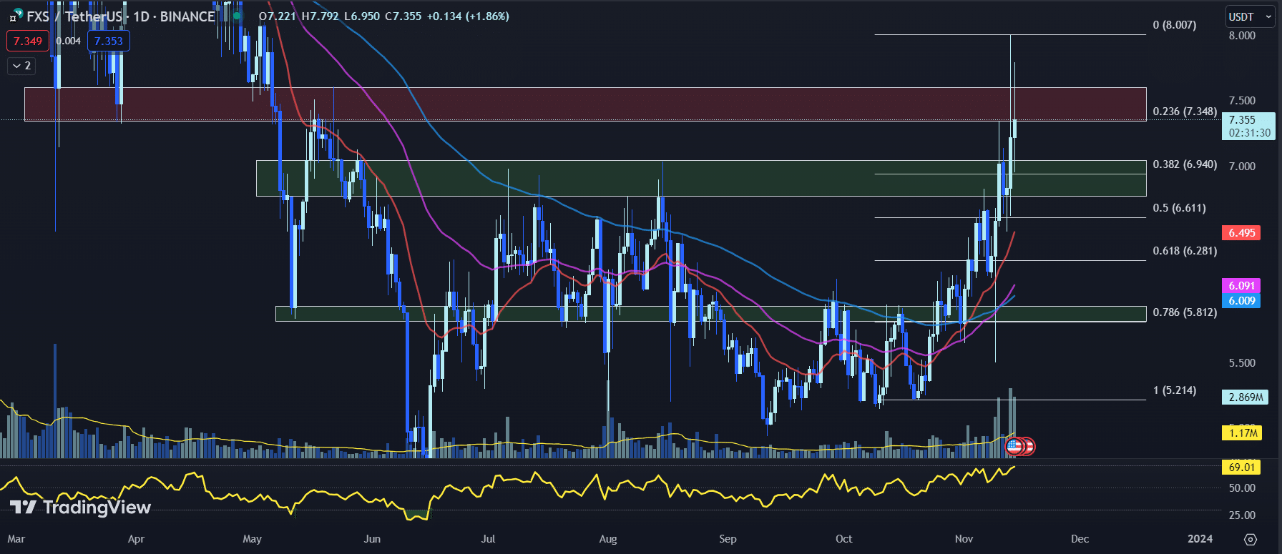Click the red moving average label 6.495
The width and height of the screenshot is (1282, 554).
click(x=1241, y=233)
